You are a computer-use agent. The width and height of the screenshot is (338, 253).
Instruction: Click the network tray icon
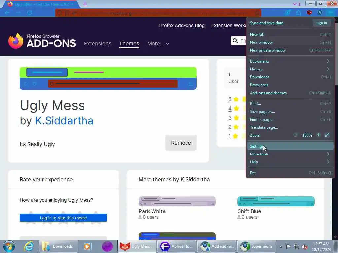pos(297,246)
